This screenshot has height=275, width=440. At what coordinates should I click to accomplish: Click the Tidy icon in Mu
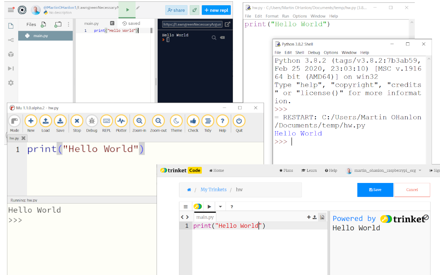tap(208, 121)
